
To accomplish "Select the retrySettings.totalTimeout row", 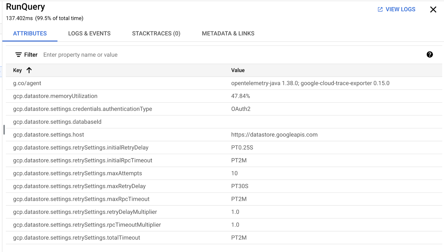I will 111,237.
